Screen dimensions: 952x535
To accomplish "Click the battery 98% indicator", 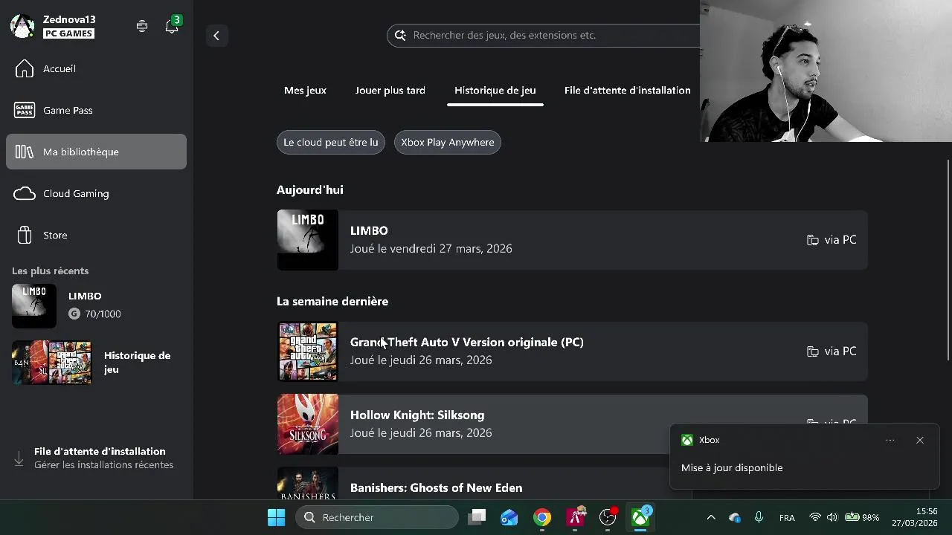I will (862, 517).
